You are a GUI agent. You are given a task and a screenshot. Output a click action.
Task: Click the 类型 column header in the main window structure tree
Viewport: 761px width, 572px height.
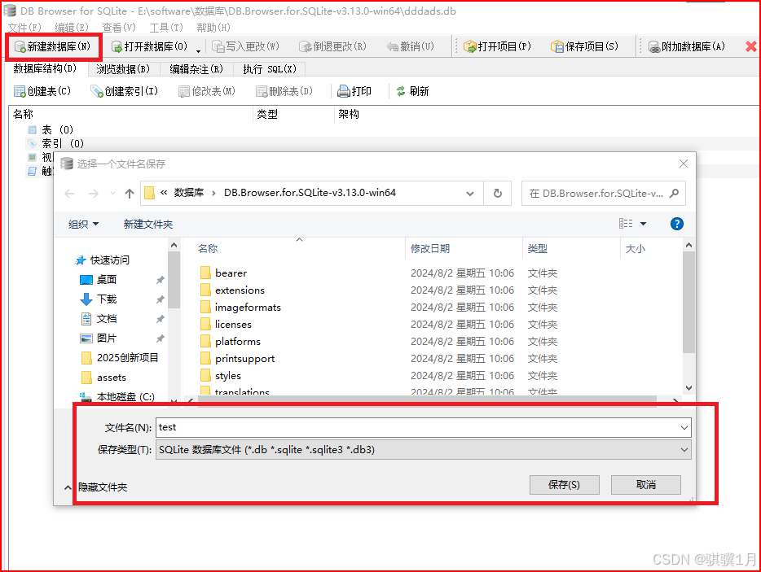pos(267,115)
